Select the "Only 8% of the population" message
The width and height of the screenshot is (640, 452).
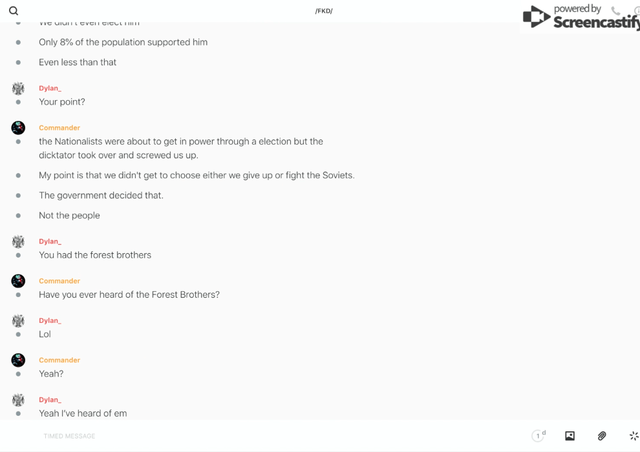123,42
